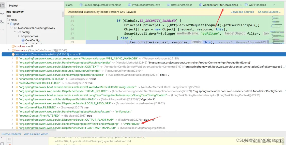Click the Create renderer link
286x145 pixels.
click(x=11, y=134)
